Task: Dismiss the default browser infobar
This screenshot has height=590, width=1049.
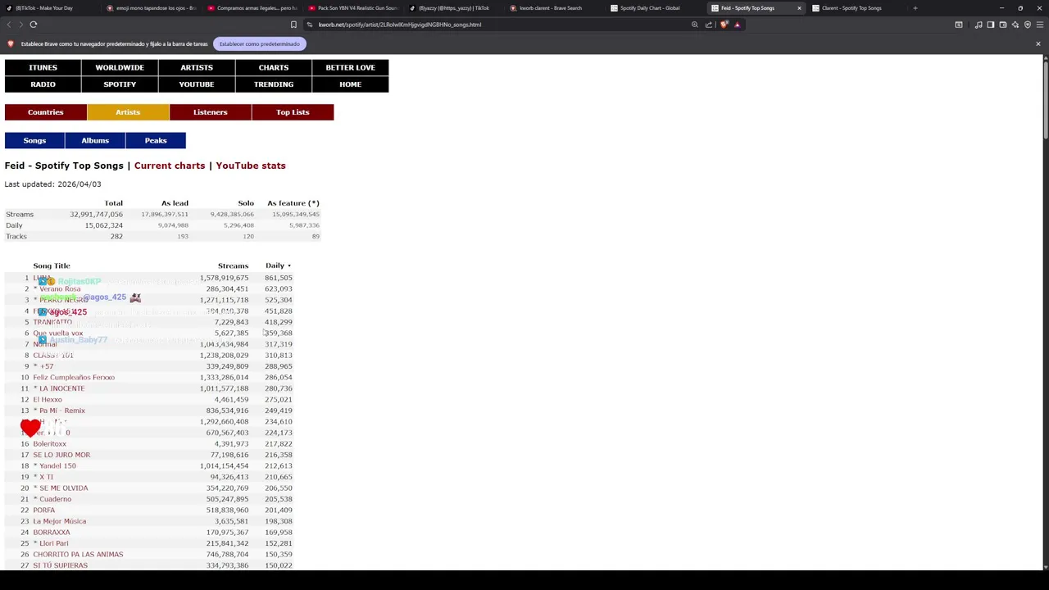Action: pyautogui.click(x=1038, y=43)
